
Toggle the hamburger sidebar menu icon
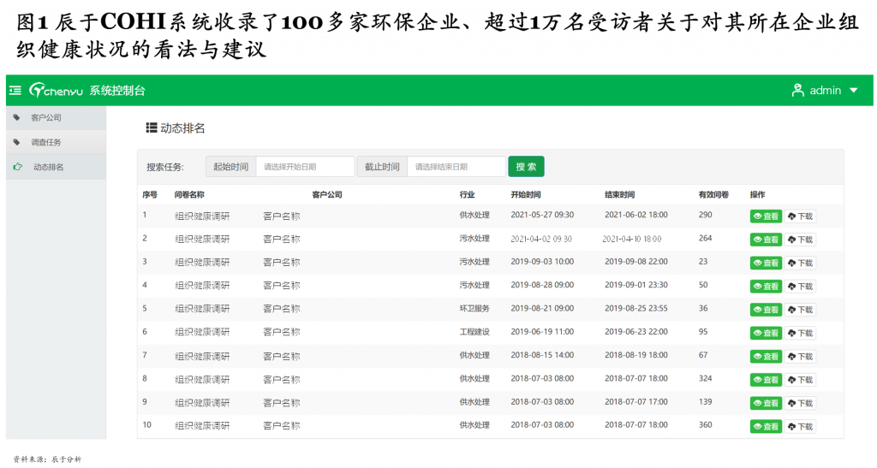(15, 90)
